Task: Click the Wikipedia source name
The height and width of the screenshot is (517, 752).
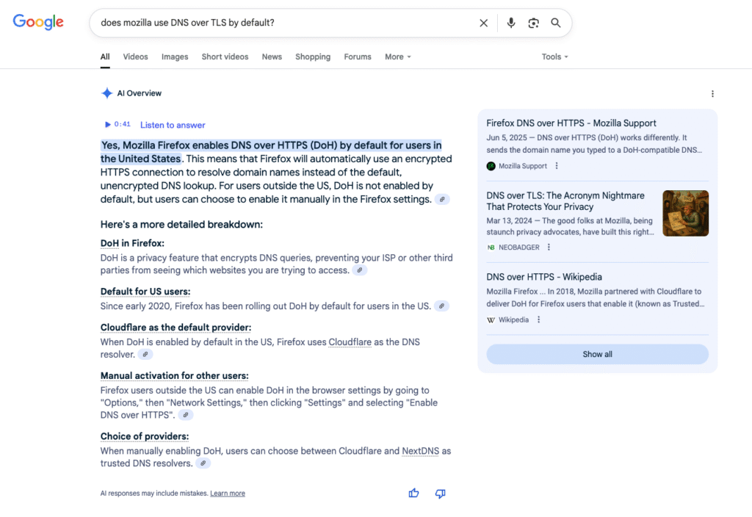Action: [513, 320]
